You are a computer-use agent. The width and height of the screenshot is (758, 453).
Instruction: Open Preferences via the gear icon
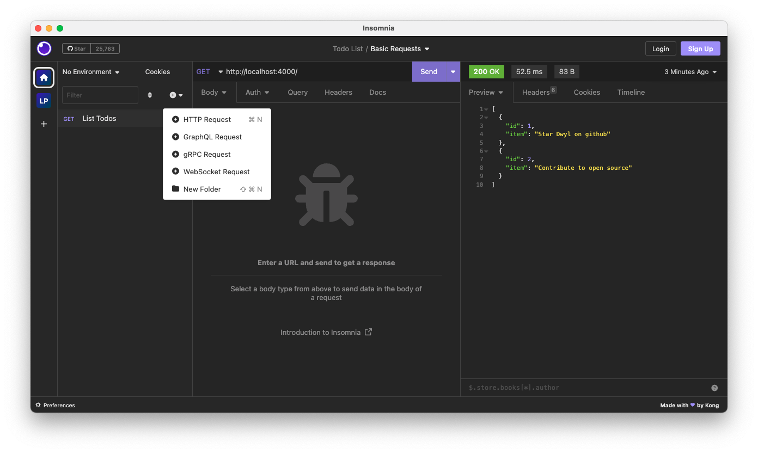click(x=37, y=405)
